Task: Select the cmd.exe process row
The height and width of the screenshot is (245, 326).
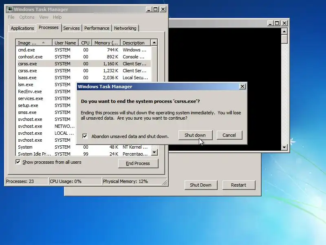Action: tap(84, 50)
